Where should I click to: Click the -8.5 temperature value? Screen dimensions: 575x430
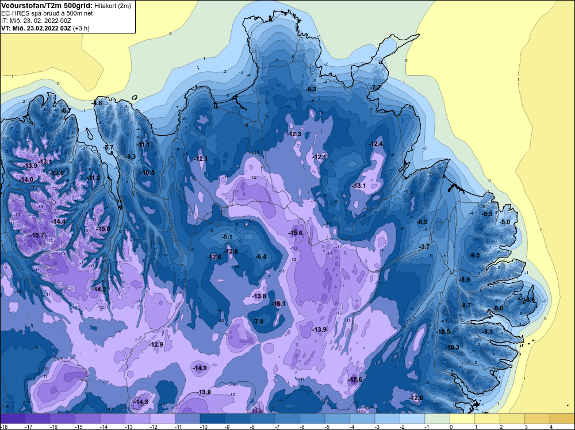(x=423, y=222)
